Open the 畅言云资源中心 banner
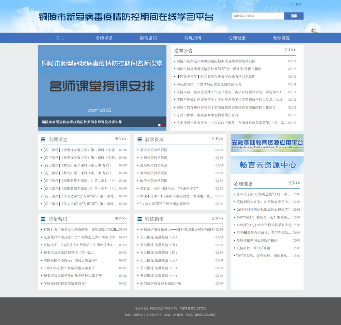 [x=267, y=165]
